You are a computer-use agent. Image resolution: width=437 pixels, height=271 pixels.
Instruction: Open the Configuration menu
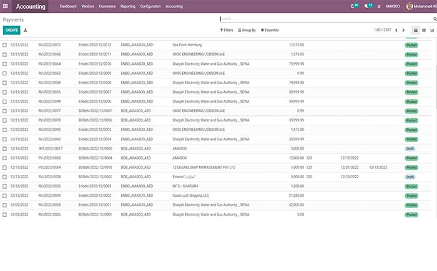tap(150, 6)
